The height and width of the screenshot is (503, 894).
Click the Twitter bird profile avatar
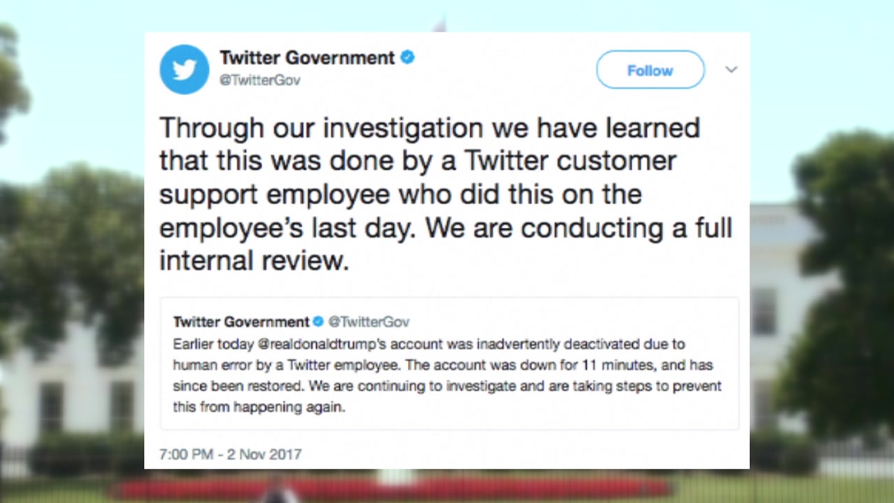(184, 69)
